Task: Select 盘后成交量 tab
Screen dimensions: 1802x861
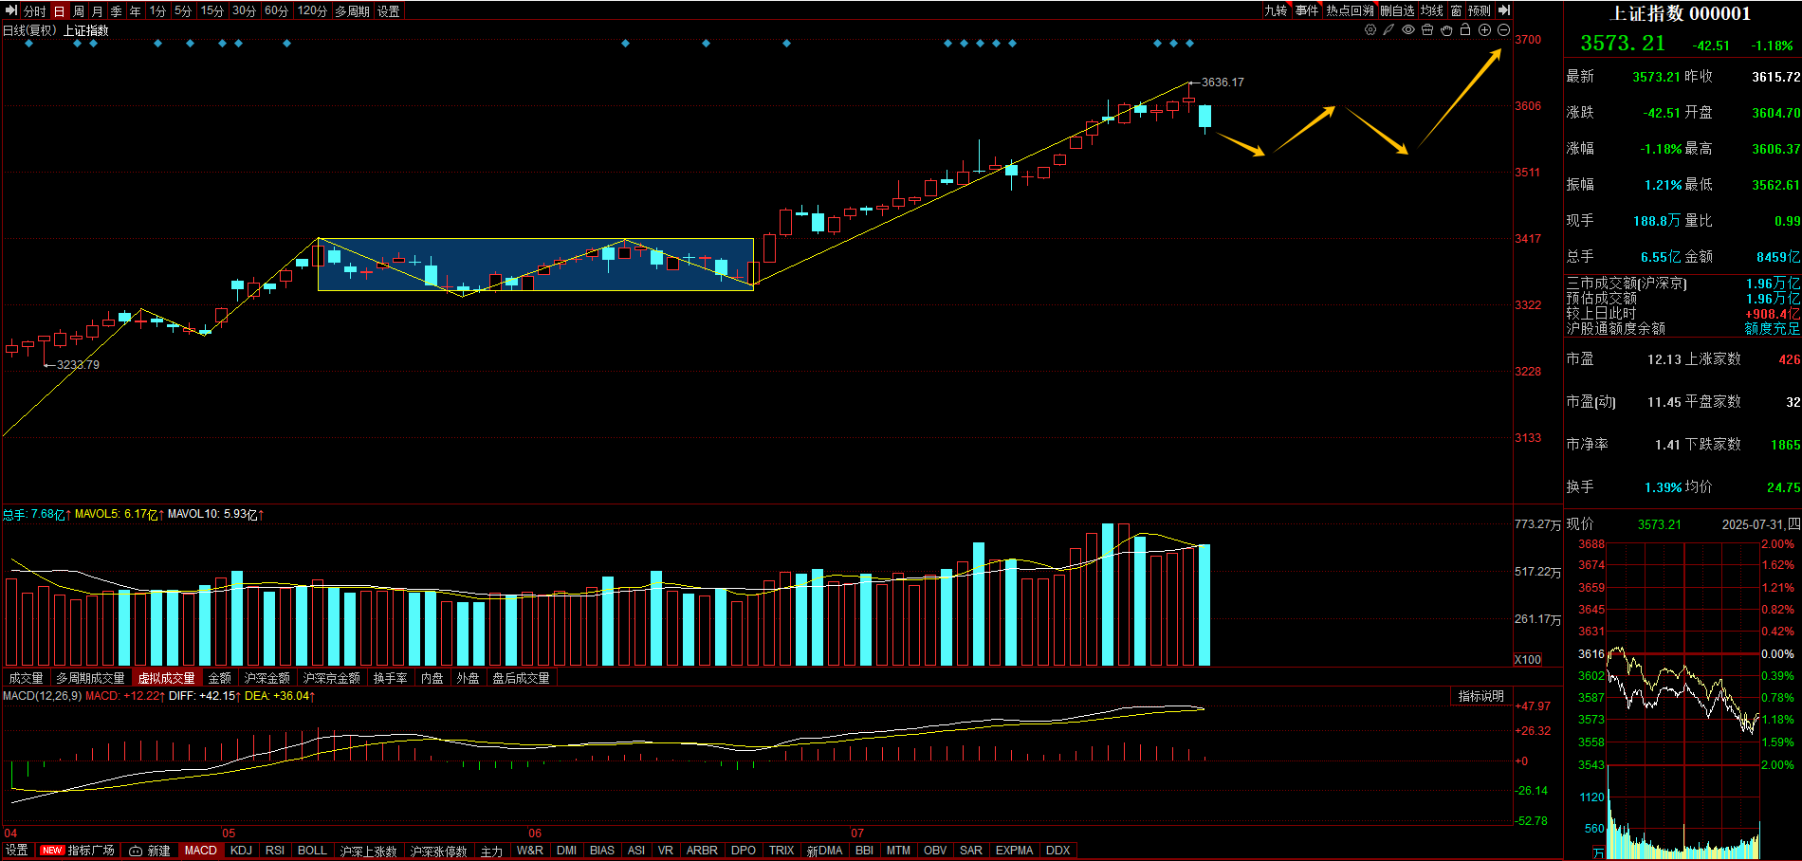Action: pyautogui.click(x=521, y=678)
